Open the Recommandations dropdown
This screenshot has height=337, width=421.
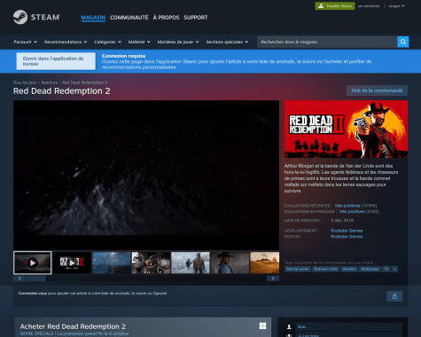pos(66,42)
